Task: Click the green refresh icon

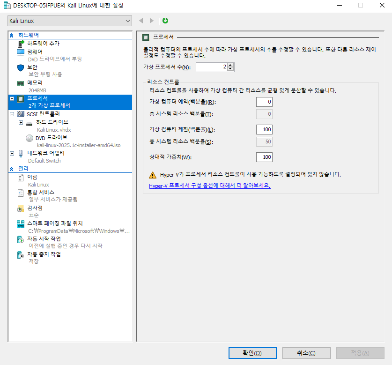Action: tap(165, 21)
